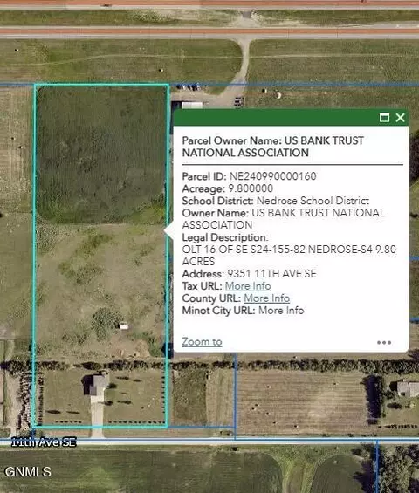Click the Minot City URL More Info text

click(281, 311)
